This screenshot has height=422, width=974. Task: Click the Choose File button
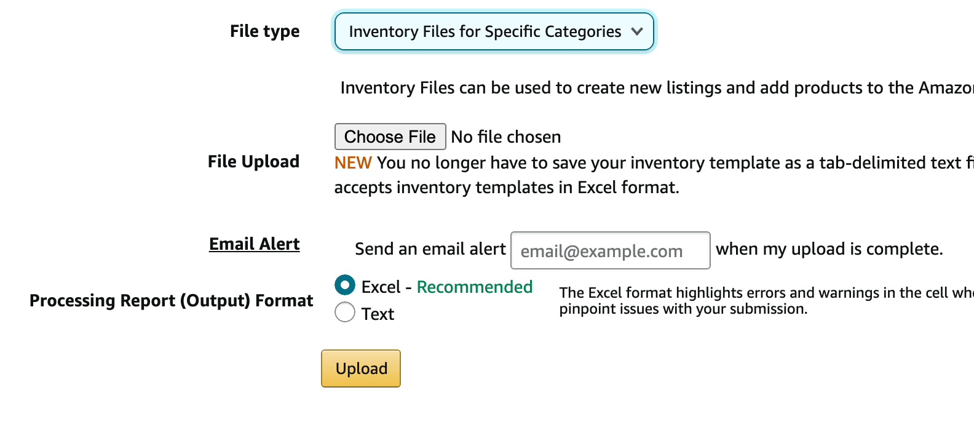(390, 137)
